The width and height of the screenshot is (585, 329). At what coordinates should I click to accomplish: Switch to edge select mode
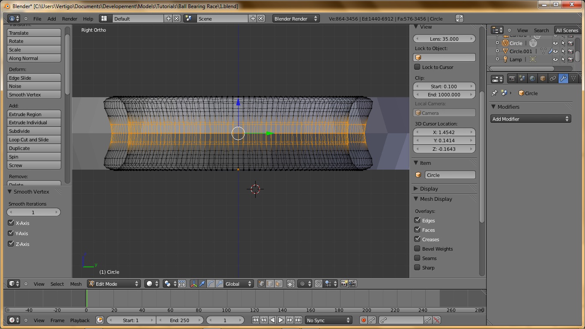click(x=270, y=284)
